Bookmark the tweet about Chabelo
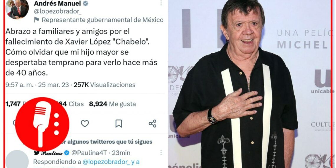The width and height of the screenshot is (336, 168). point(119,124)
